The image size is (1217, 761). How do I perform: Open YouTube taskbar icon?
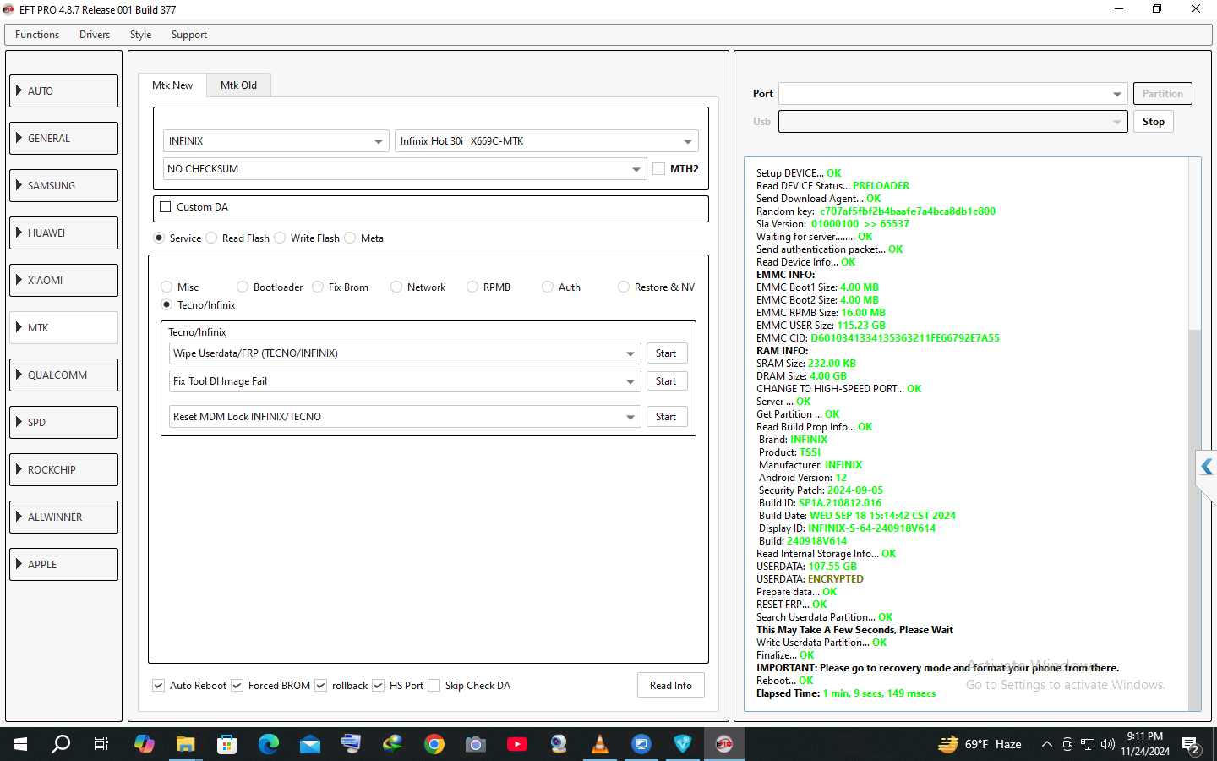click(517, 744)
